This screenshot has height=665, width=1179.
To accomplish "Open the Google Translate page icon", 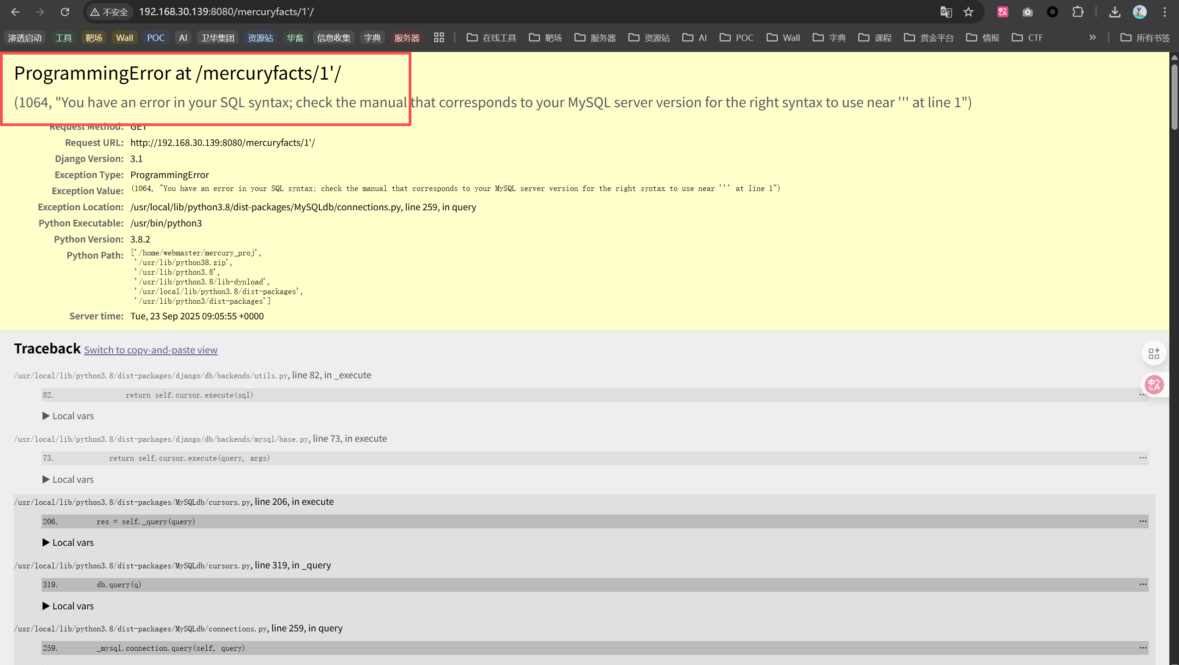I will click(x=945, y=12).
